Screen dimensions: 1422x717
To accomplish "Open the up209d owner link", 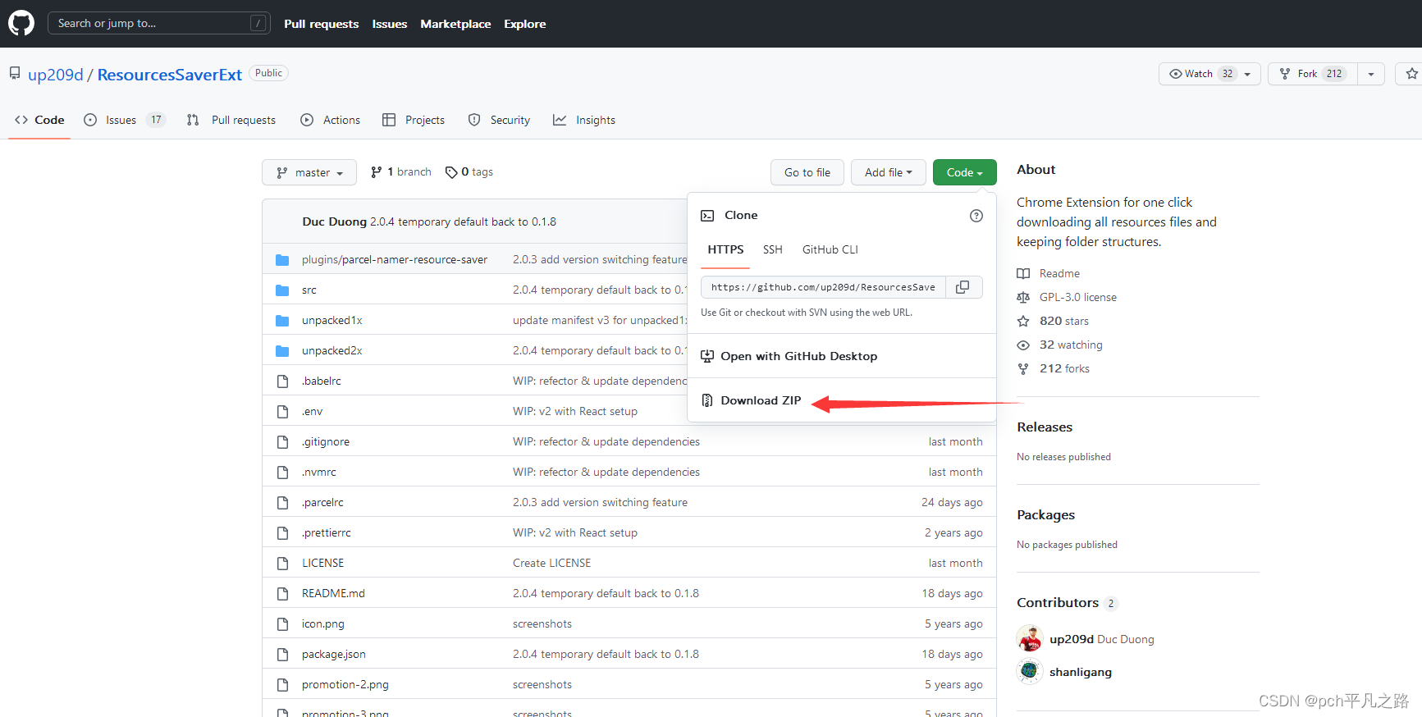I will (x=56, y=75).
